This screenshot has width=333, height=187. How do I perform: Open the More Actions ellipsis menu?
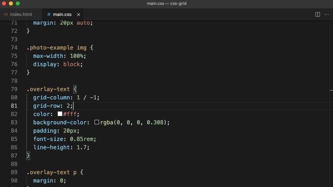[x=327, y=15]
